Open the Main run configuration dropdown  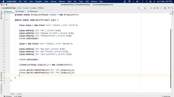pos(145,8)
